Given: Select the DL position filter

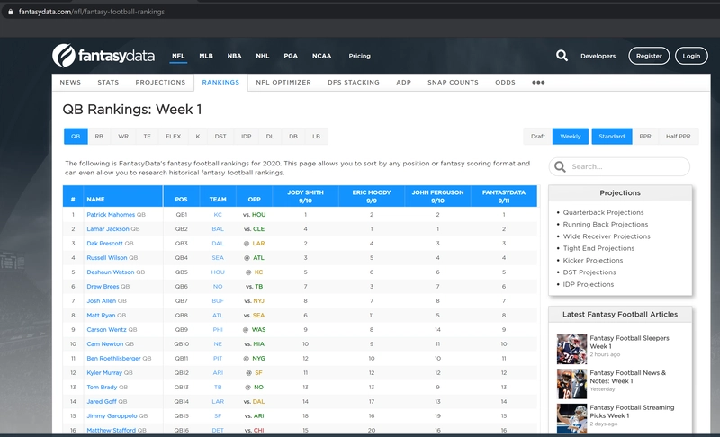Looking at the screenshot, I should click(270, 136).
